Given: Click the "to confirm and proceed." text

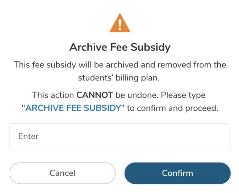Looking at the screenshot, I should (172, 108).
